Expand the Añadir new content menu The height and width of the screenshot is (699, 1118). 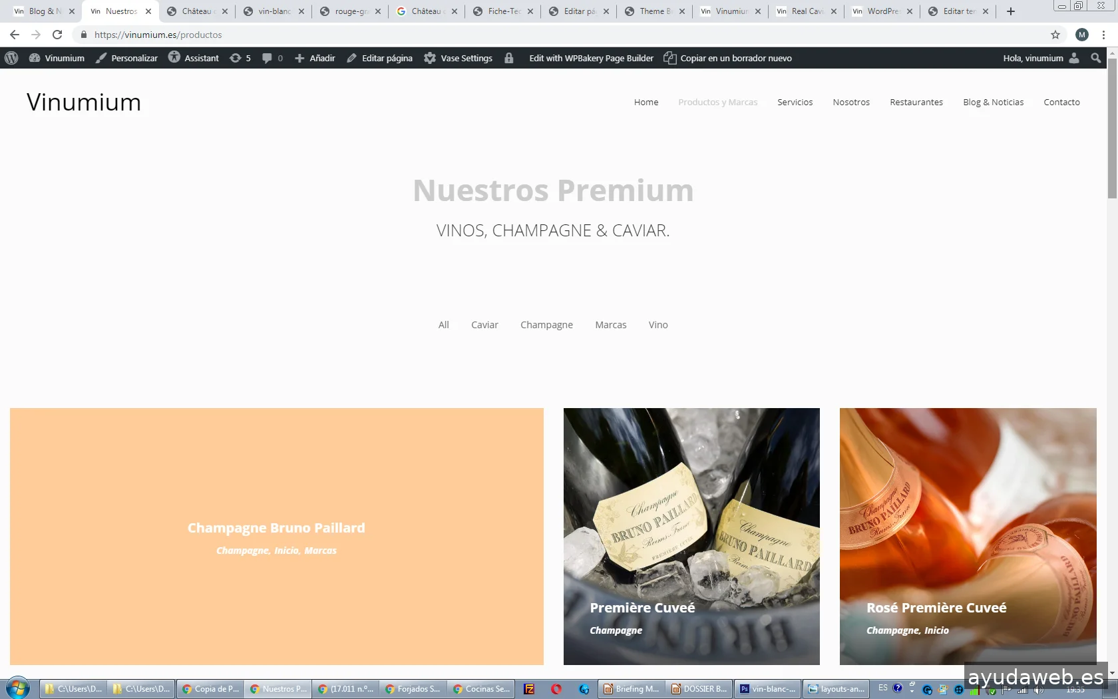315,59
